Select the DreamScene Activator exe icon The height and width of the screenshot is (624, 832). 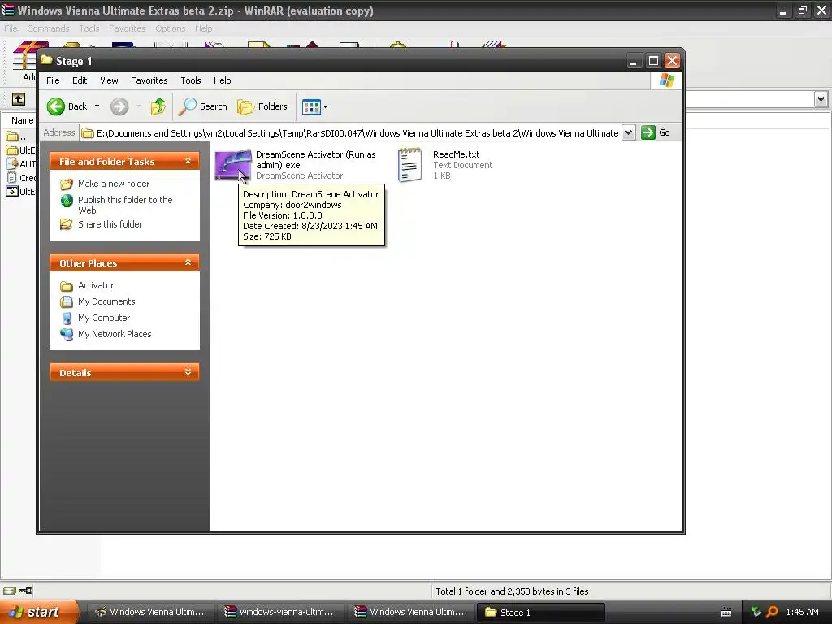click(x=233, y=164)
